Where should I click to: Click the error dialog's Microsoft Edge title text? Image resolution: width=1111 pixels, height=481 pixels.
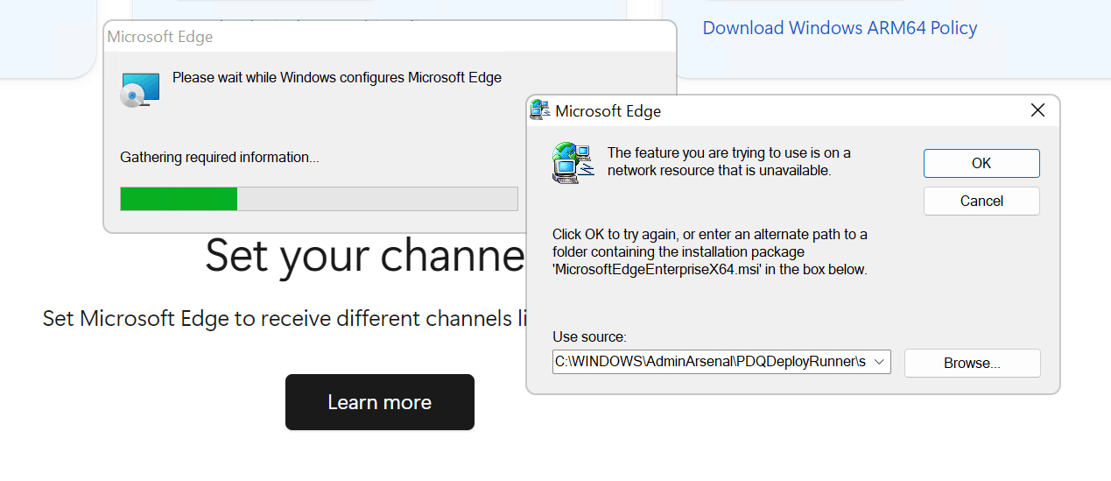pyautogui.click(x=608, y=111)
